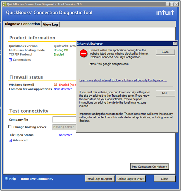This screenshot has height=191, width=181.
Task: Open Learn more about Enhanced Security Configuration link
Action: (123, 80)
